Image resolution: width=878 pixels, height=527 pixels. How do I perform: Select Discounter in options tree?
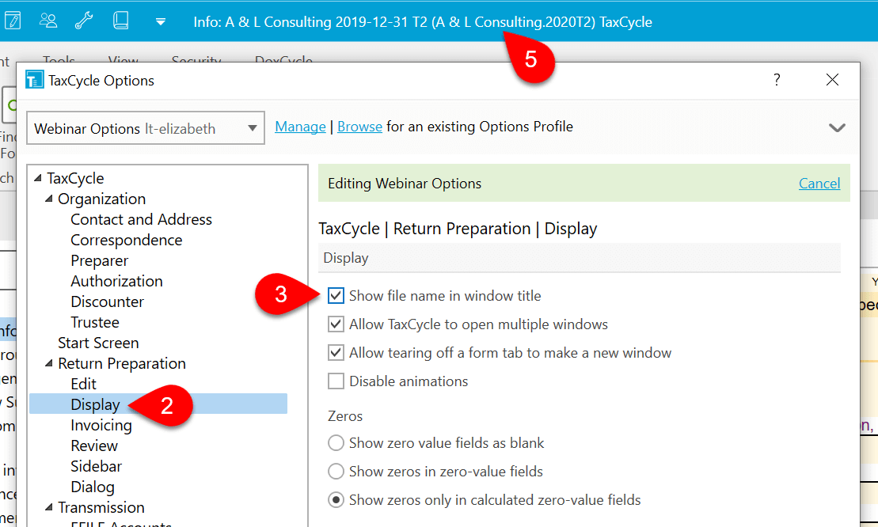tap(107, 301)
